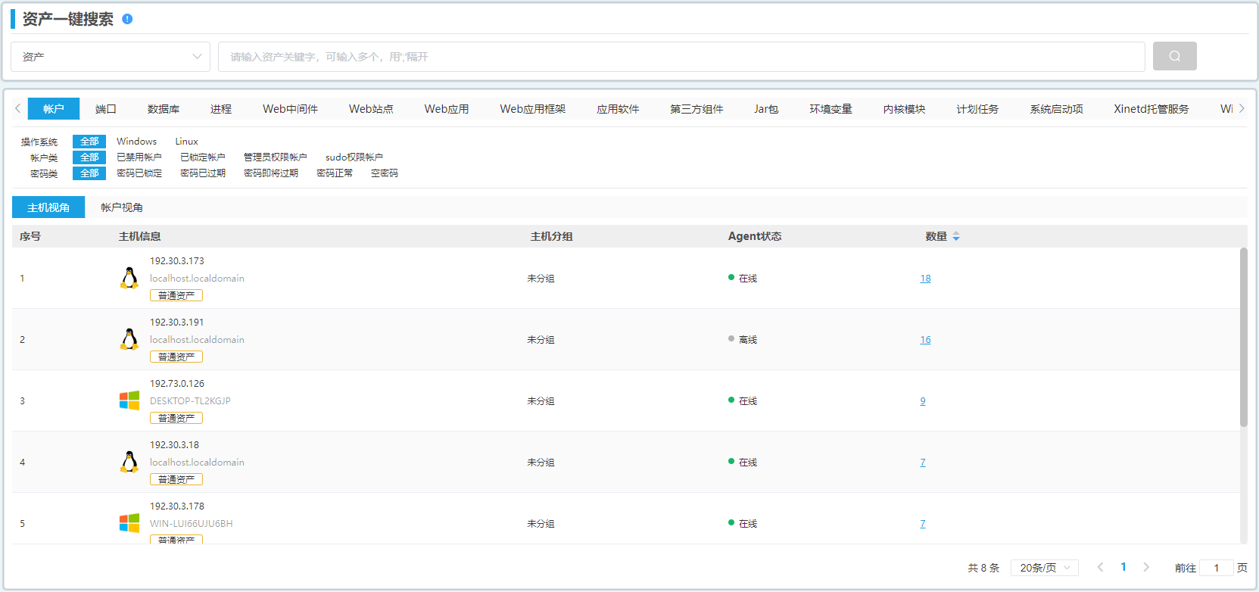The width and height of the screenshot is (1259, 592).
Task: Open the 资产 search type dropdown
Action: (x=111, y=57)
